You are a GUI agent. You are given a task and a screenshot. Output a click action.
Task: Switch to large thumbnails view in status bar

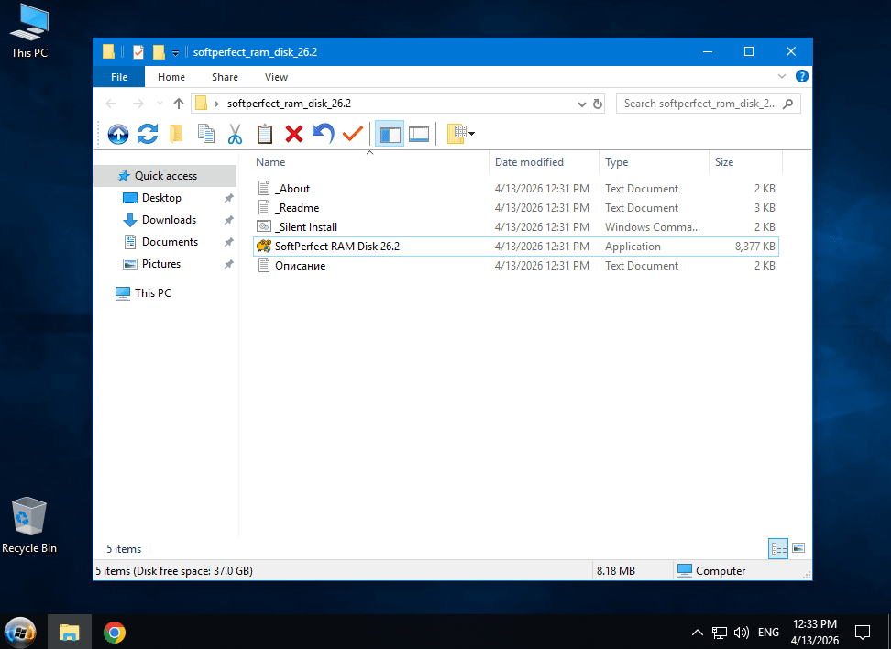pos(798,548)
